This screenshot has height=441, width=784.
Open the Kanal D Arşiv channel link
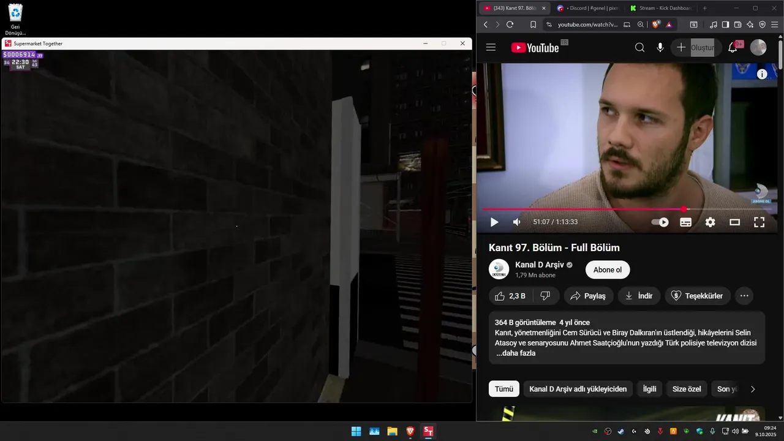tap(539, 265)
